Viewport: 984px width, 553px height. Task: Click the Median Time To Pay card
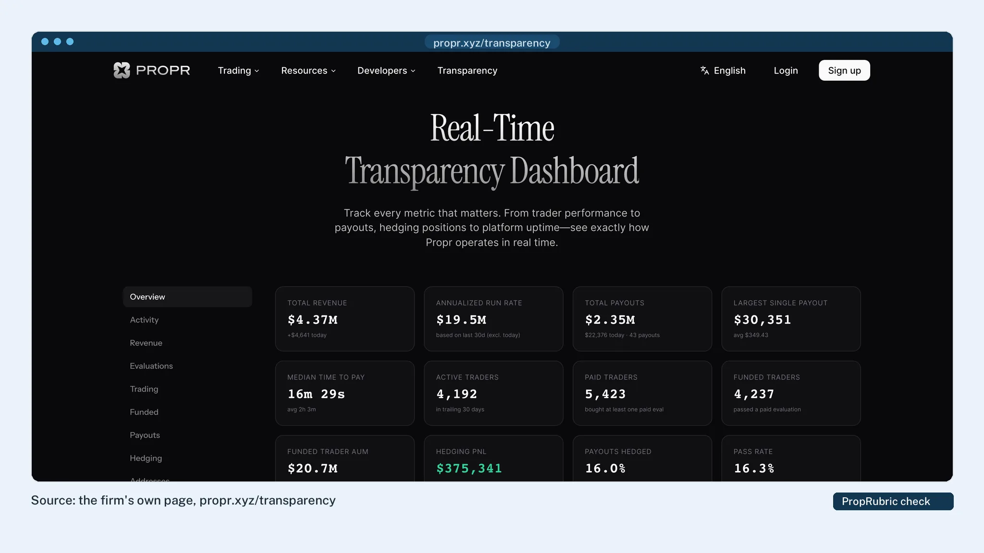[344, 393]
